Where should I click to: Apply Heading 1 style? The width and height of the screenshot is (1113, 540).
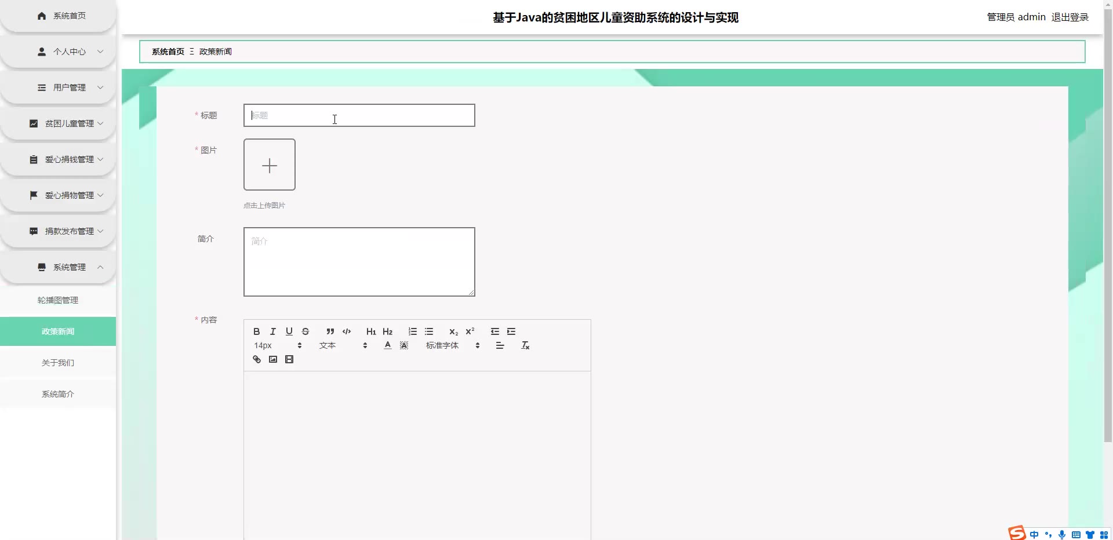click(x=371, y=331)
